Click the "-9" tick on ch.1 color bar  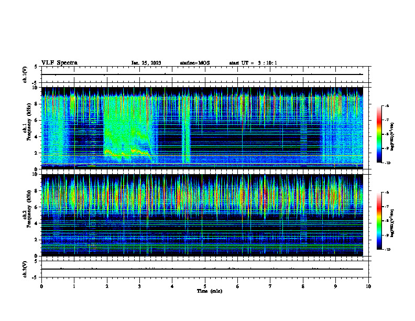point(387,148)
